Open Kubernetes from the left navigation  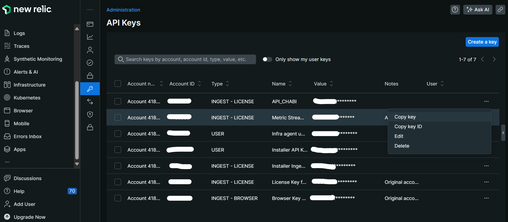click(27, 98)
